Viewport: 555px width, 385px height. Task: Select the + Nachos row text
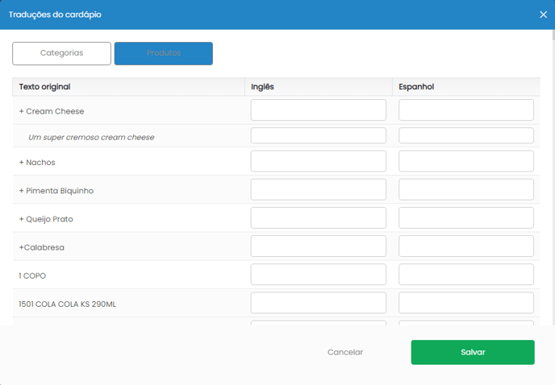pos(37,162)
